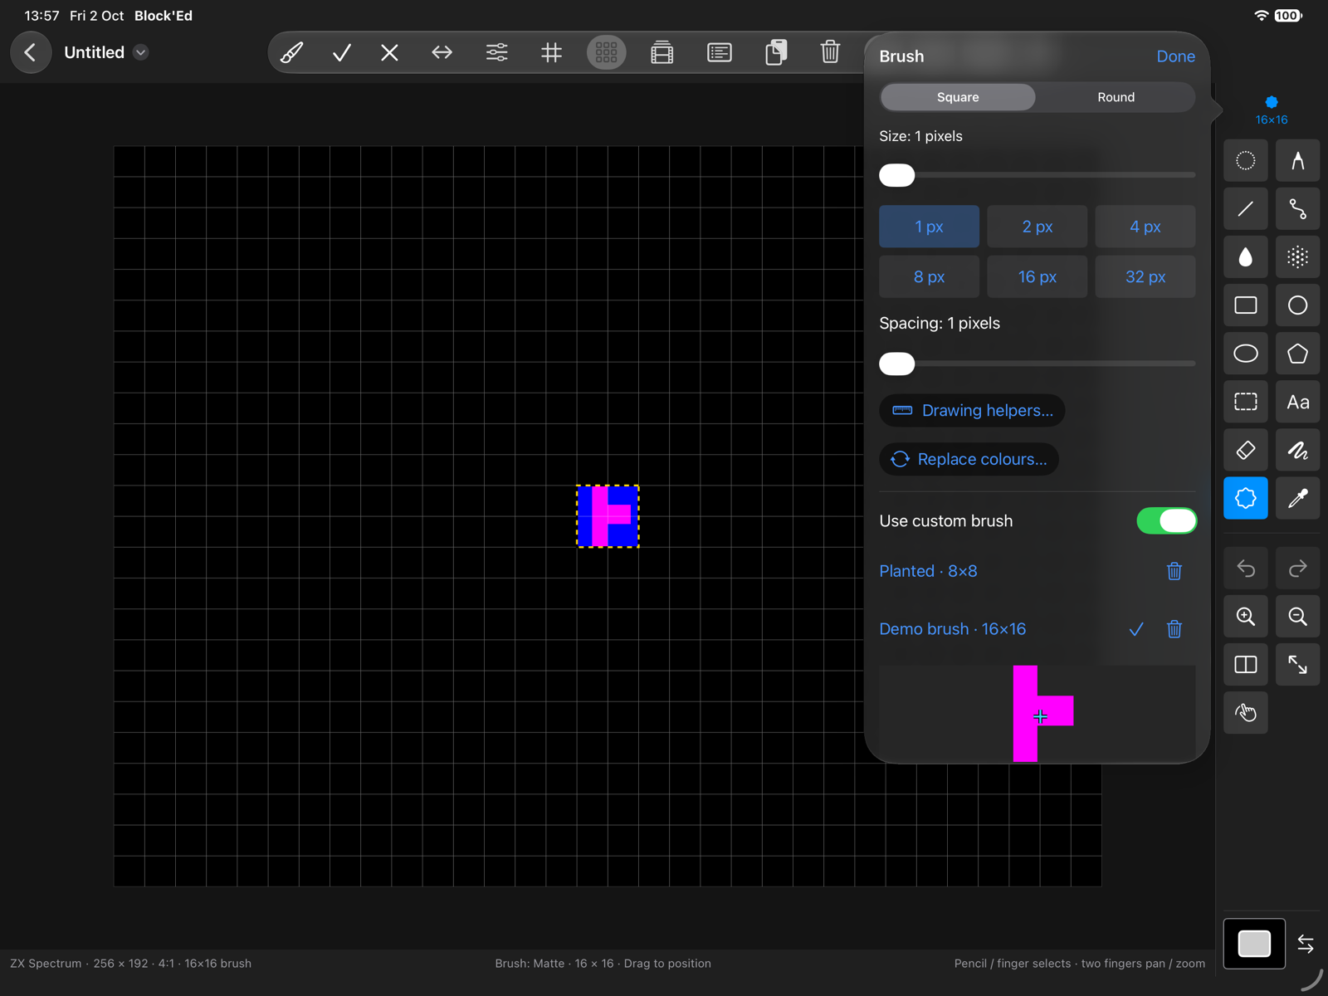Select the straight Line tool
Image resolution: width=1328 pixels, height=996 pixels.
(1245, 209)
